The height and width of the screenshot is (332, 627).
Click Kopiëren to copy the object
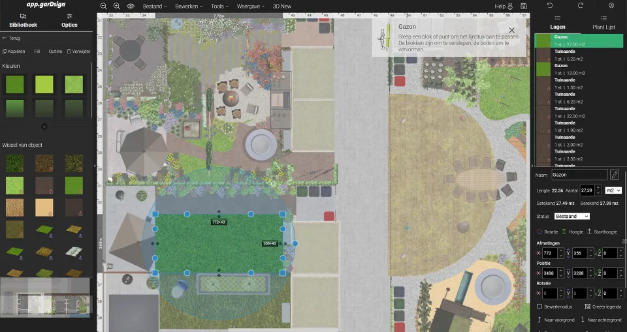coord(14,51)
